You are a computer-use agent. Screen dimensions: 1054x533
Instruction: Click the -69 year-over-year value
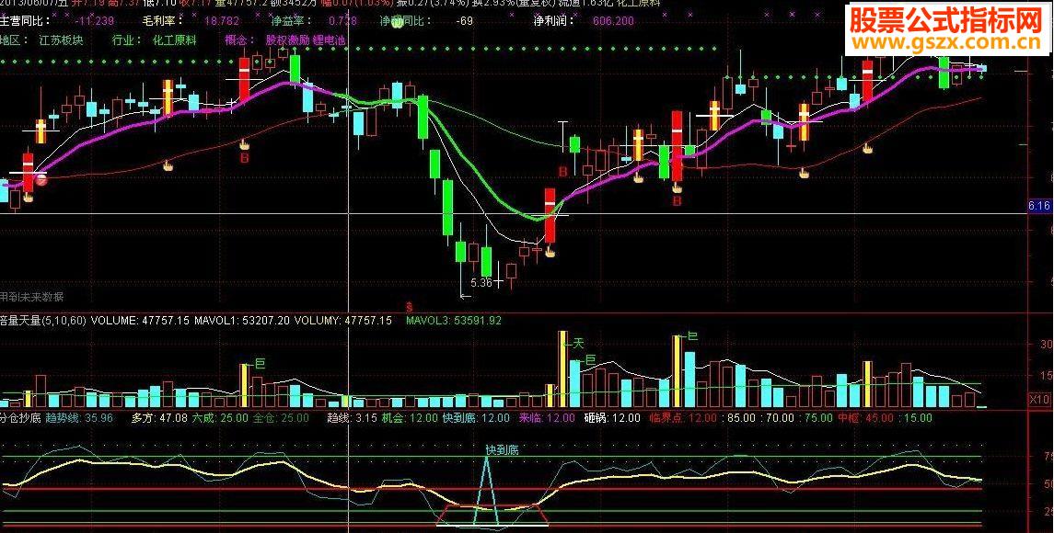(465, 21)
